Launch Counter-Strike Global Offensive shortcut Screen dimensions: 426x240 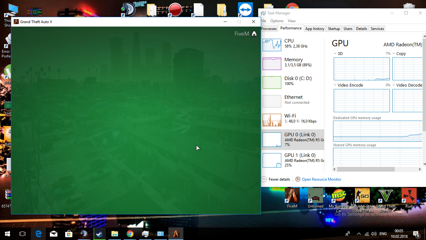coord(362,200)
